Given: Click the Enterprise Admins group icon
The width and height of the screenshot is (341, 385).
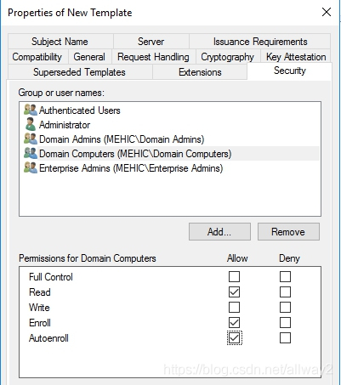Looking at the screenshot, I should 31,167.
